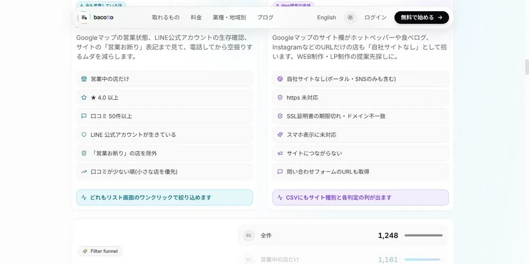
Task: Click the 1,161 count value
Action: coord(388,260)
